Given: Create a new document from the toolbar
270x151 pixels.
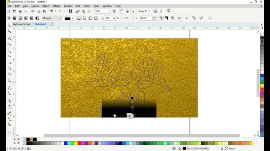Looking at the screenshot, I should pyautogui.click(x=9, y=11).
